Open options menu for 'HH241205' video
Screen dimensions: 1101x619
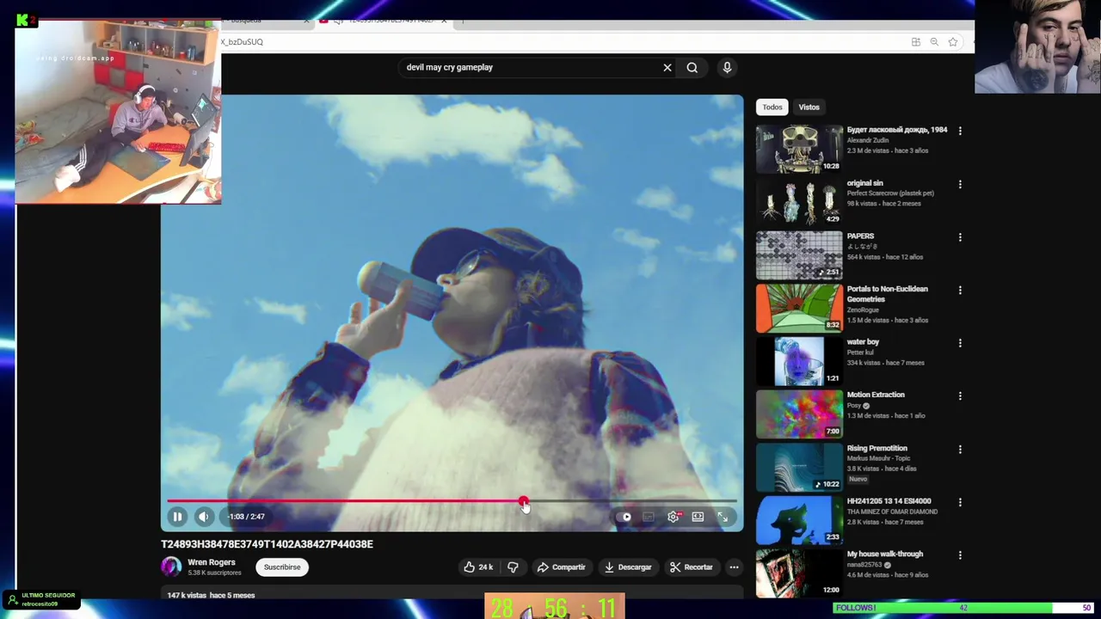960,503
